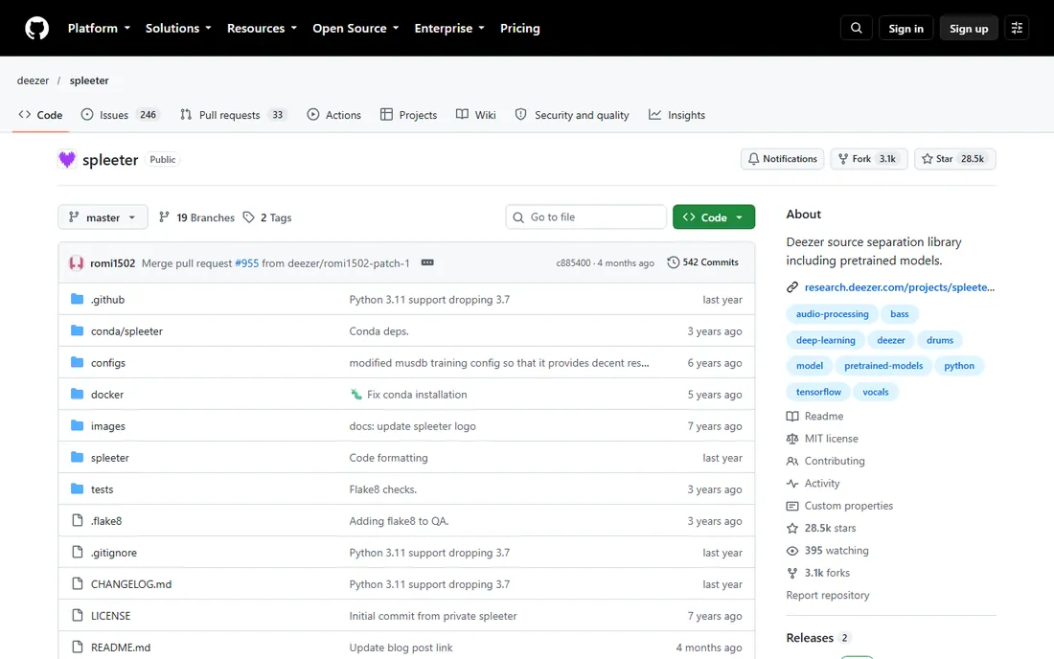Open the Pull requests tab
The height and width of the screenshot is (659, 1054).
click(x=234, y=115)
